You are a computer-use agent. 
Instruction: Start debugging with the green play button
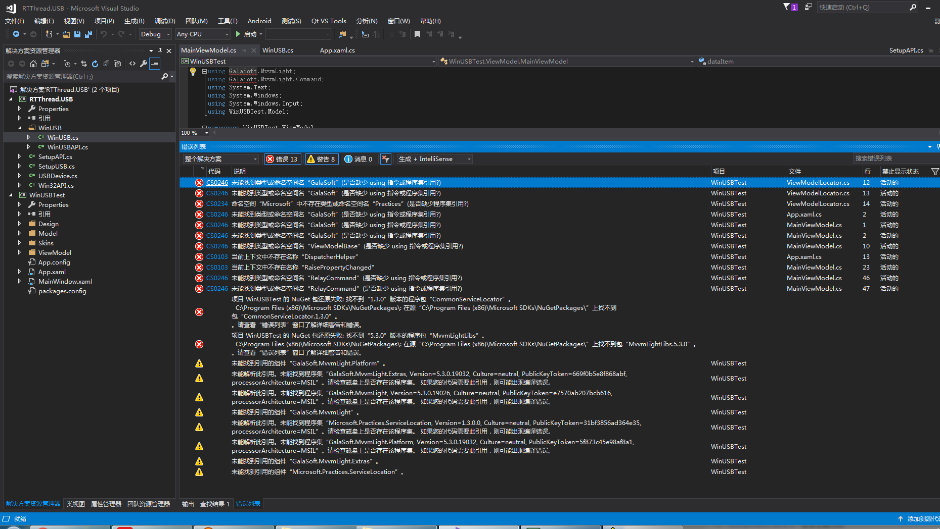point(238,34)
